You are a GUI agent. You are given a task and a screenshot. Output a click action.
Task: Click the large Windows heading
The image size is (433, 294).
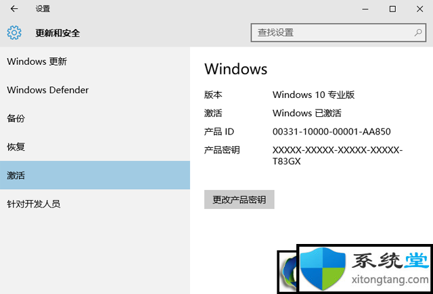coord(236,69)
